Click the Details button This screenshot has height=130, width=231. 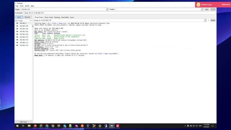pos(213,20)
